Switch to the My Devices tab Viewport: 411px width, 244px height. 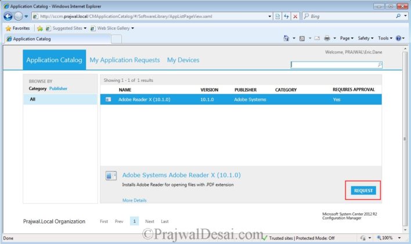pyautogui.click(x=183, y=60)
